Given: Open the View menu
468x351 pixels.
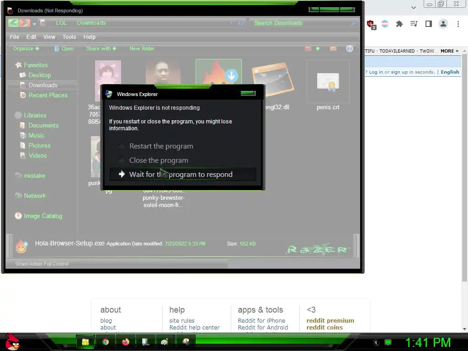Looking at the screenshot, I should point(49,37).
